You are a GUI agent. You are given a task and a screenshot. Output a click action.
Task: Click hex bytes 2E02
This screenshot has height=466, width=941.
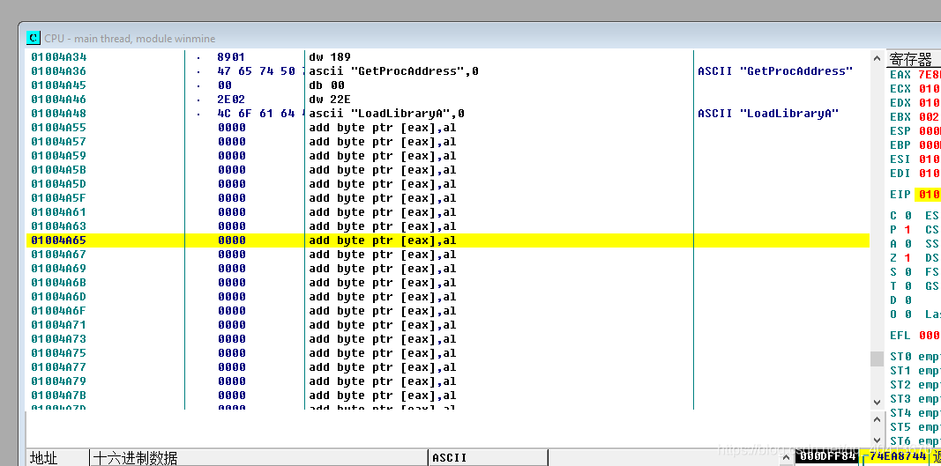click(231, 100)
